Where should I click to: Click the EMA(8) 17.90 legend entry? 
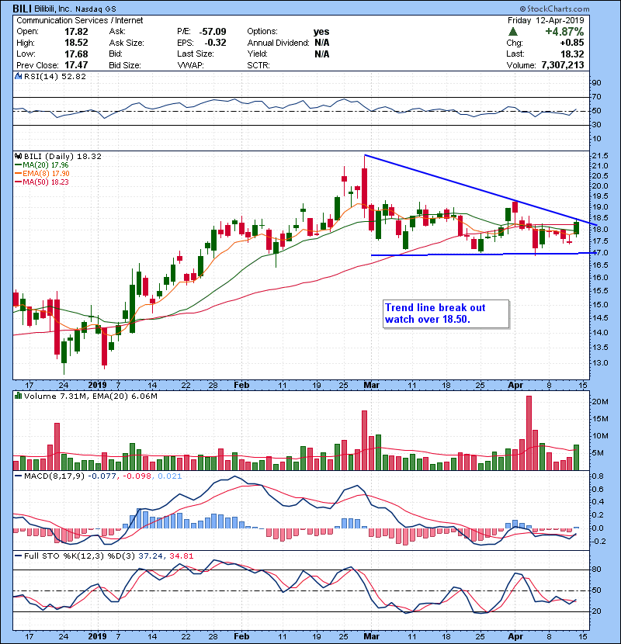[42, 174]
